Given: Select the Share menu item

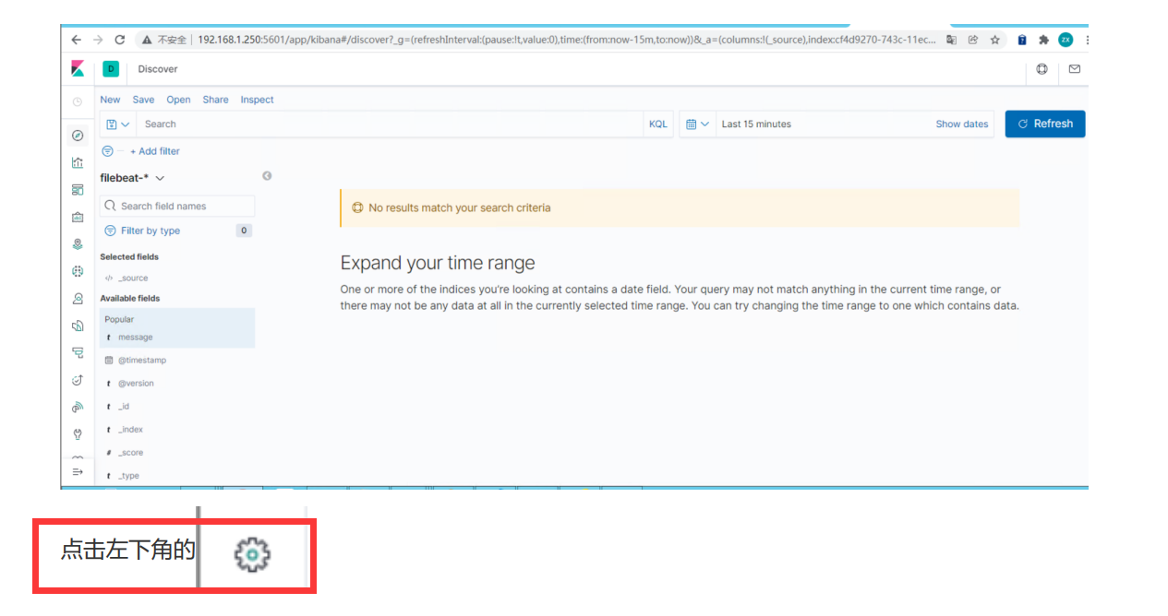Looking at the screenshot, I should tap(215, 100).
